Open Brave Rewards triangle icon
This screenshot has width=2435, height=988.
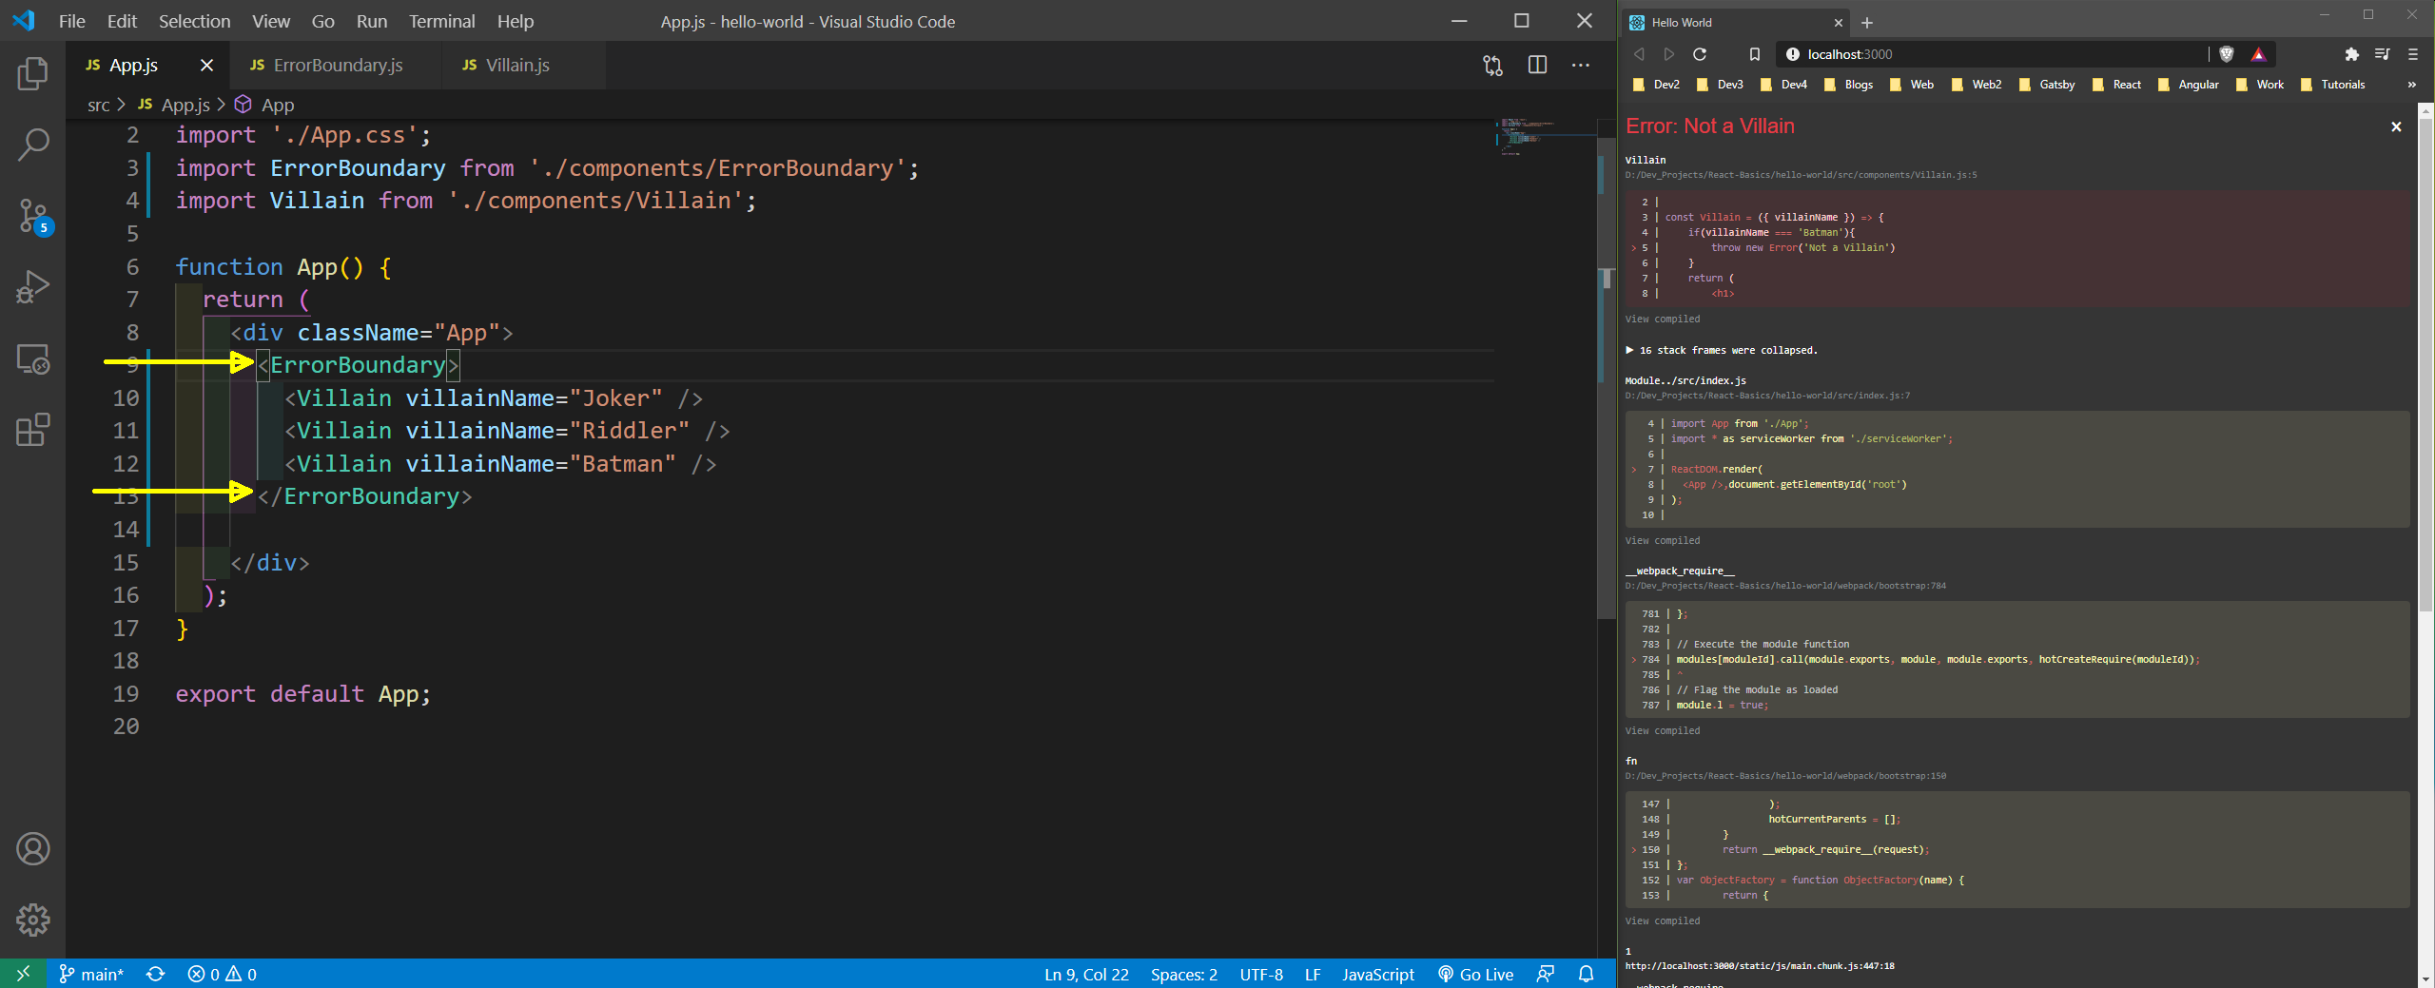pyautogui.click(x=2259, y=54)
